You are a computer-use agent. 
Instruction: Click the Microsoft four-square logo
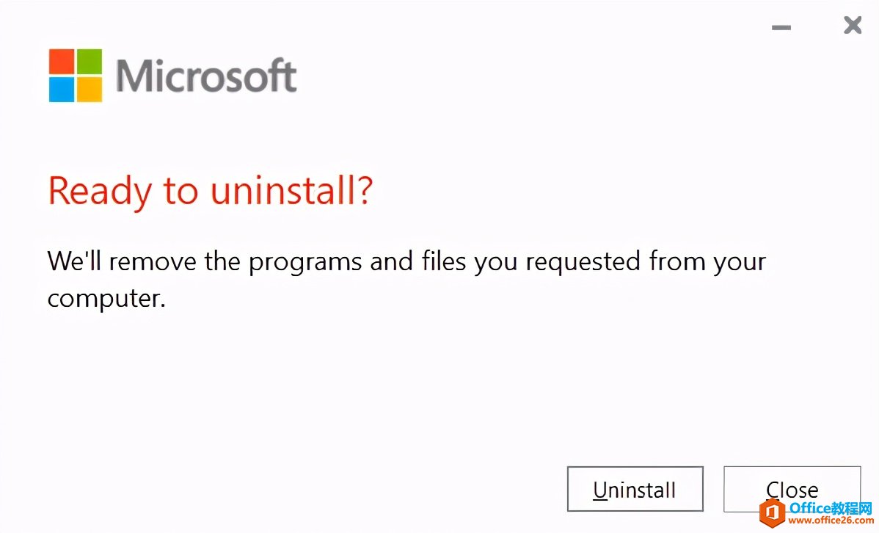[x=76, y=76]
